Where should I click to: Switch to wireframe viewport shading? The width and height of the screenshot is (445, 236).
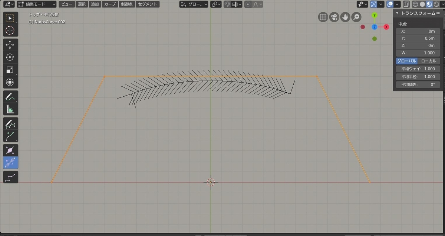tap(415, 4)
